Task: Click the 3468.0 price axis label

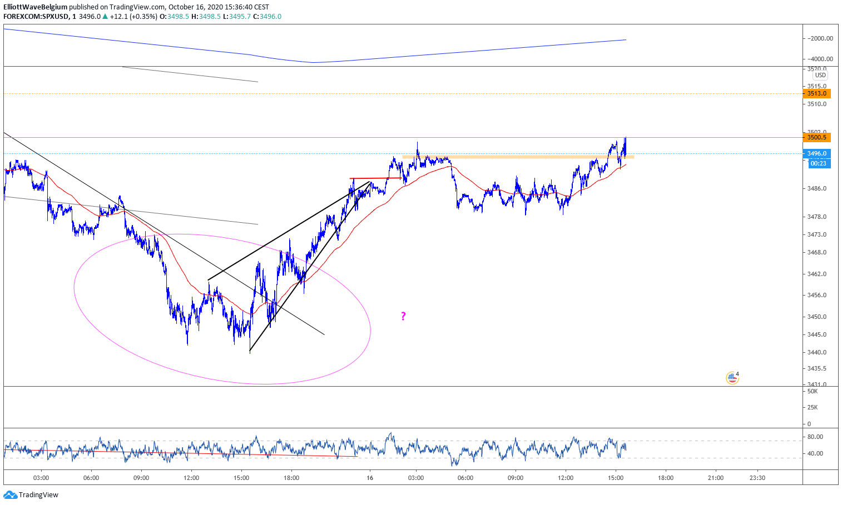Action: 817,252
